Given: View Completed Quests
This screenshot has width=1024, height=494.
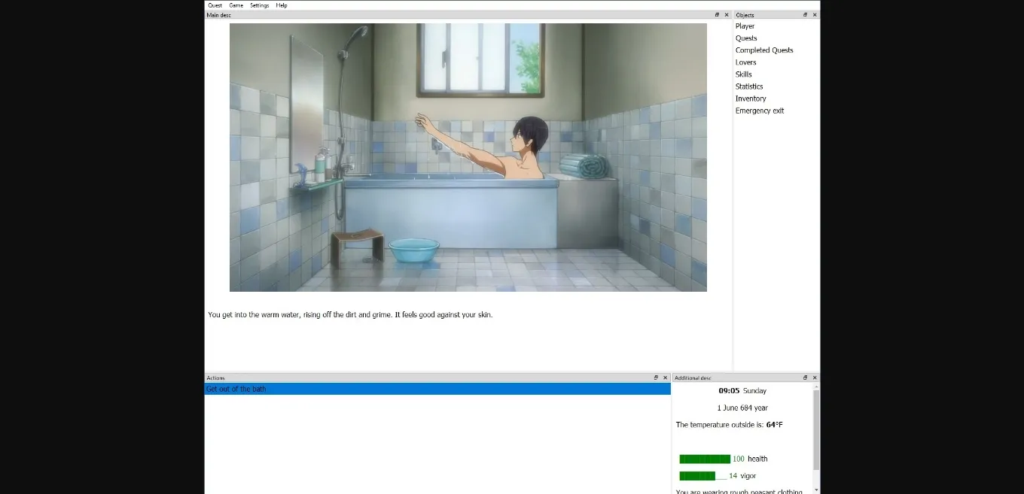Looking at the screenshot, I should pyautogui.click(x=764, y=50).
